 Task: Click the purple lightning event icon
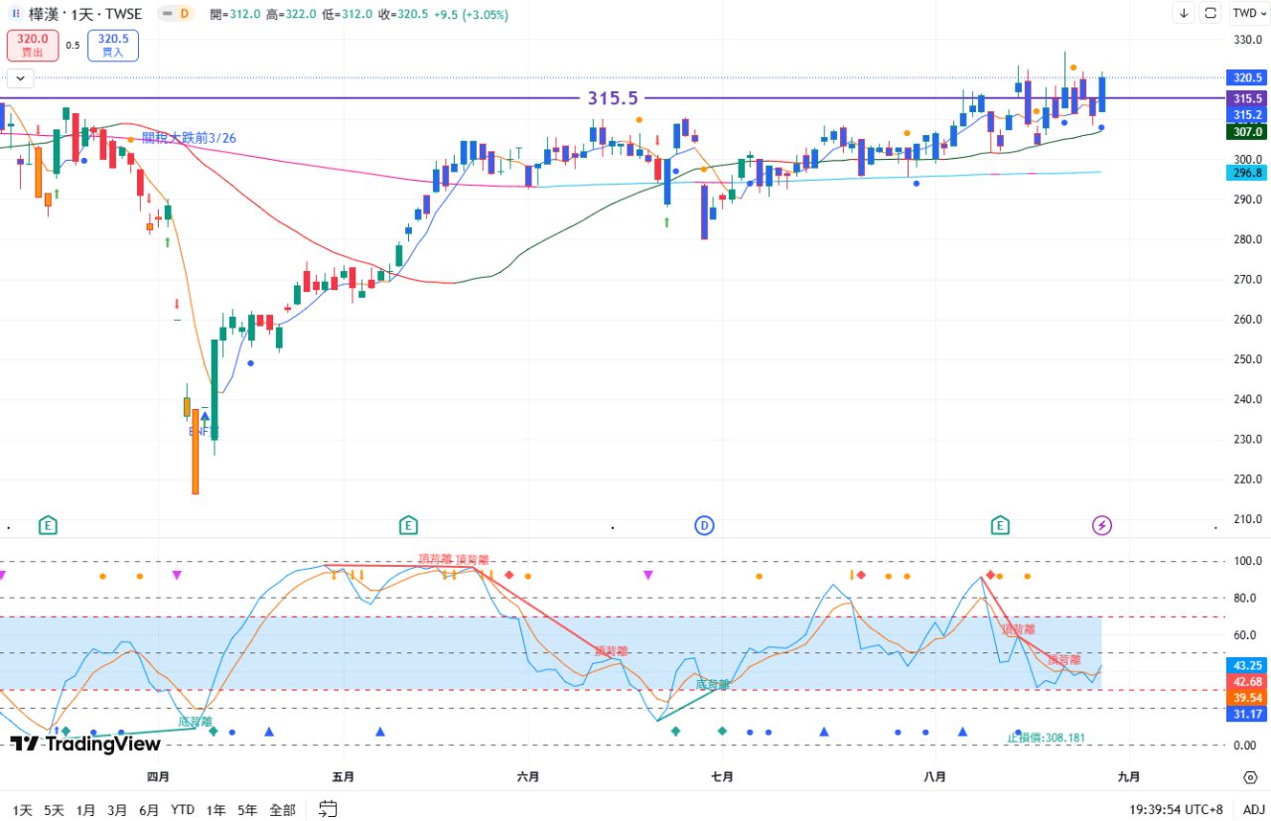[1101, 525]
